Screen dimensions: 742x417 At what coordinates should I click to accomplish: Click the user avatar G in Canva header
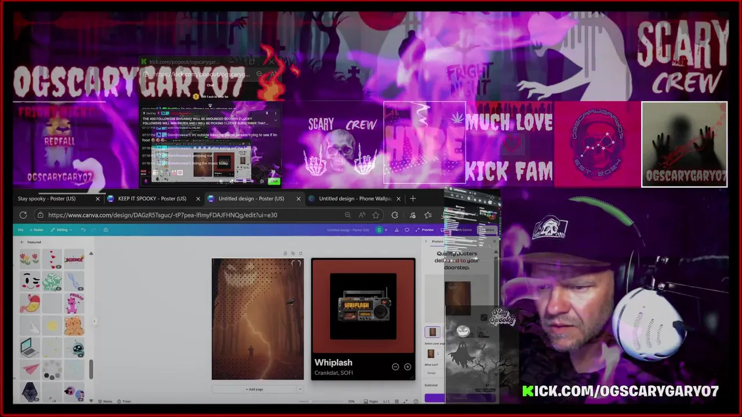pos(379,230)
